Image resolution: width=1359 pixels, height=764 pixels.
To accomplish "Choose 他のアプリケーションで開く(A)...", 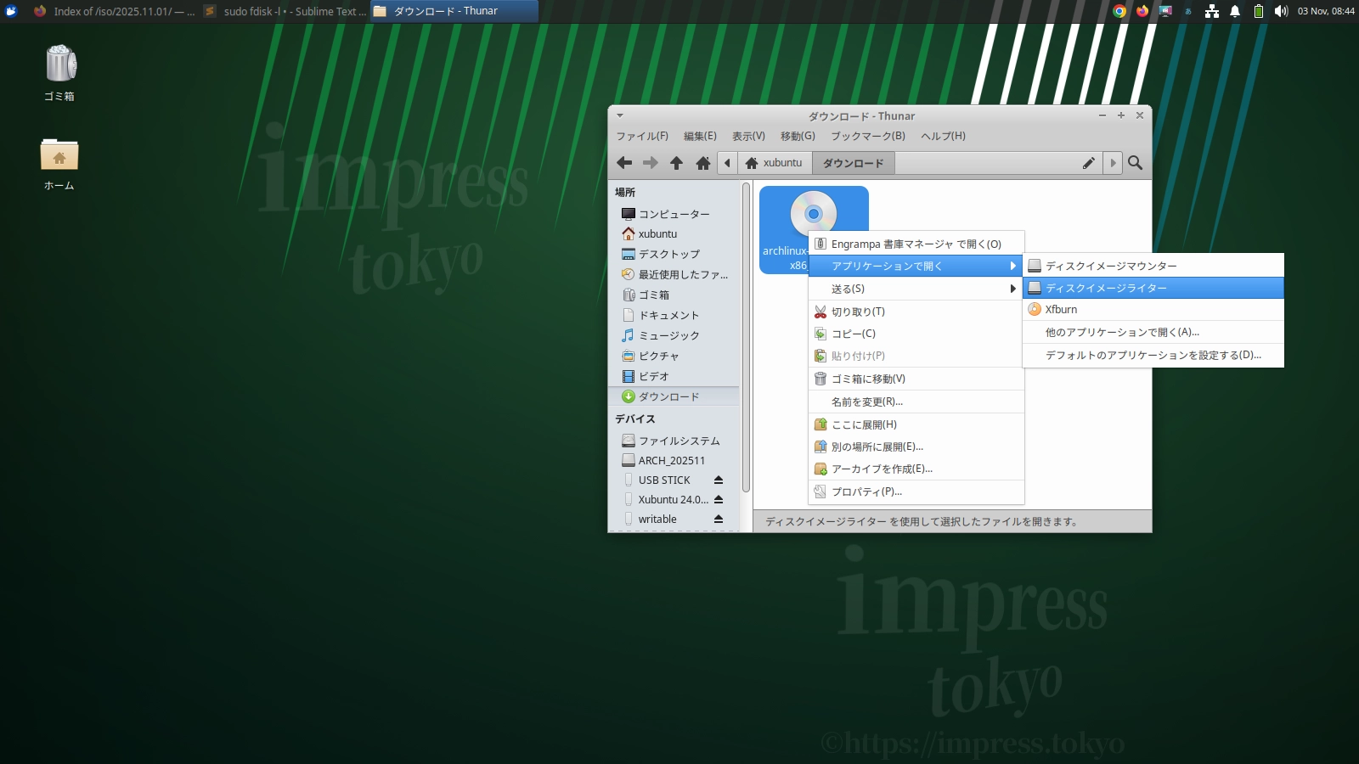I will (x=1153, y=332).
